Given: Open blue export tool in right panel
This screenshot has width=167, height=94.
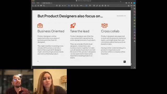Looking at the screenshot, I should coord(135,17).
